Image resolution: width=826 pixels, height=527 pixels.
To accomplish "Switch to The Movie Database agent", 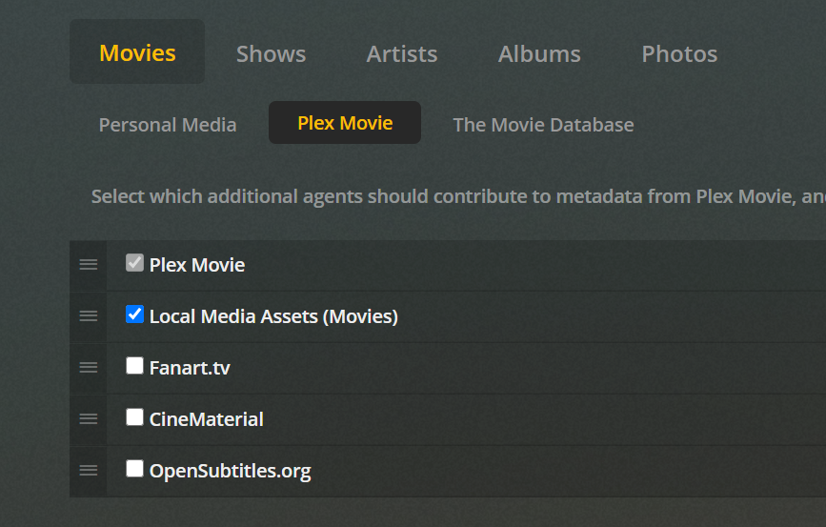I will point(543,125).
